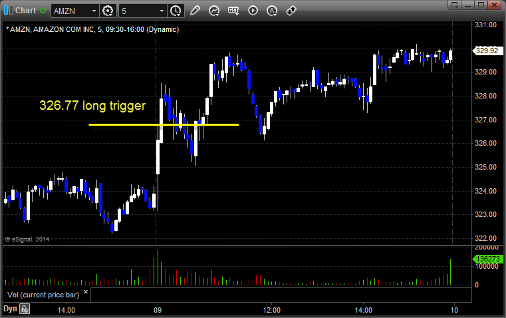Click the 136273 volume value marker
This screenshot has height=318, width=506.
pyautogui.click(x=487, y=259)
